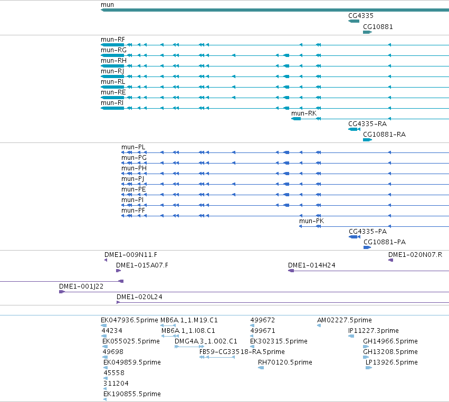449x402 pixels.
Task: Click the GH13208.5prime EST label
Action: (390, 351)
